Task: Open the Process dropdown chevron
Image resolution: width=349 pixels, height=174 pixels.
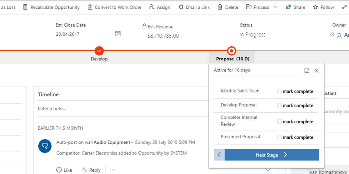Action: pos(276,7)
